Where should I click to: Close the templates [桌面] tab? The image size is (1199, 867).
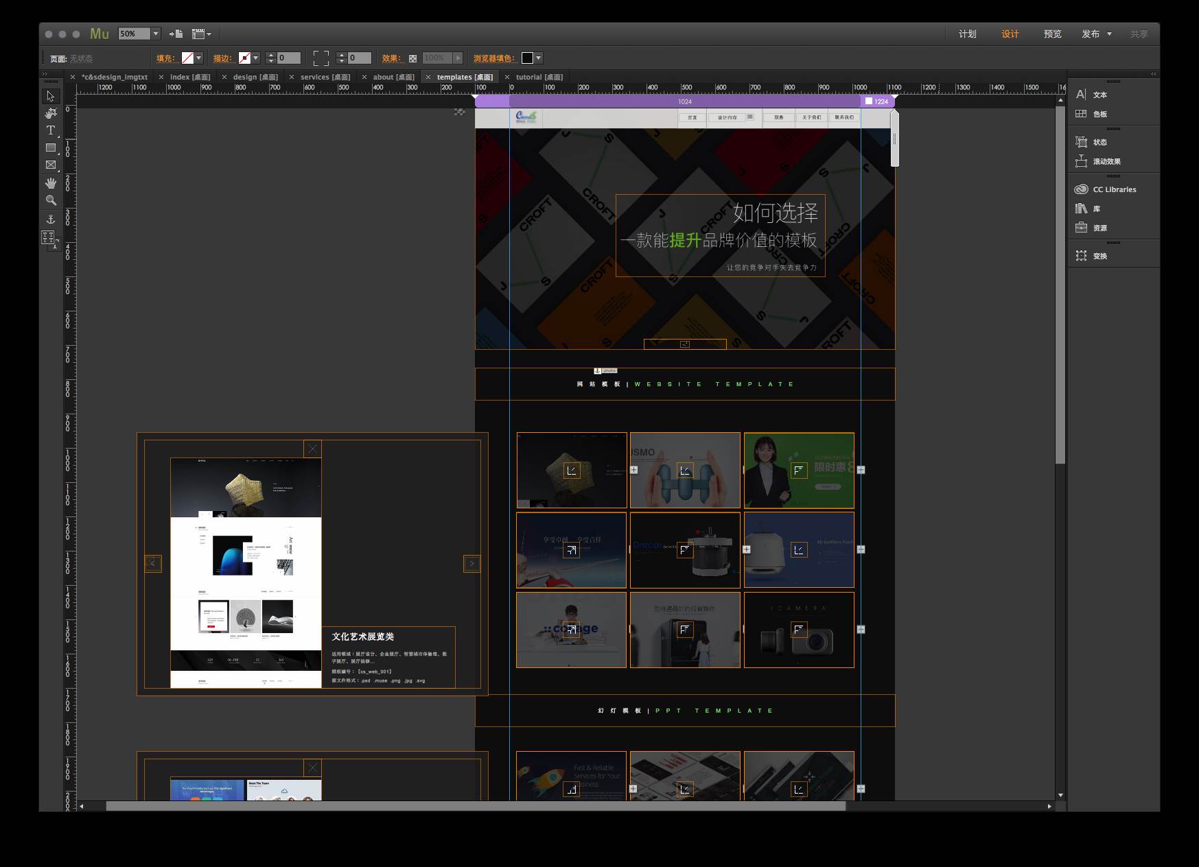click(428, 77)
